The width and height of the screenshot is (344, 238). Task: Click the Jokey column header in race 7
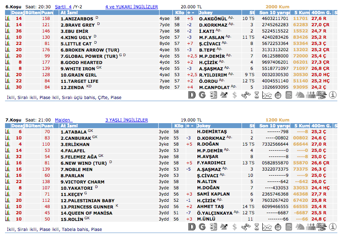tap(204, 126)
